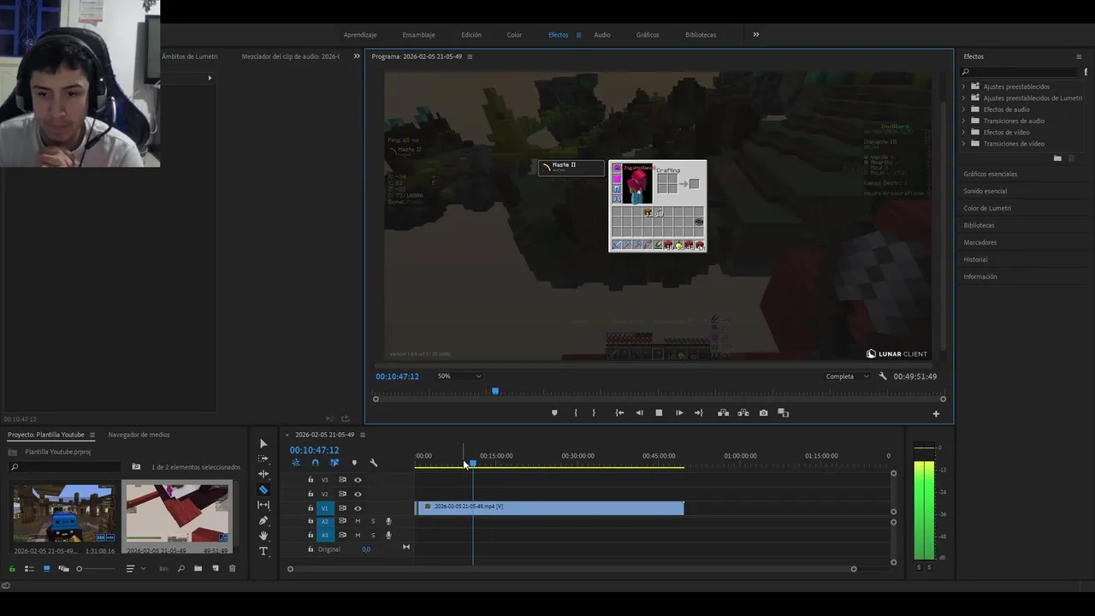Viewport: 1095px width, 616px height.
Task: Add a marker in the timeline
Action: (354, 463)
